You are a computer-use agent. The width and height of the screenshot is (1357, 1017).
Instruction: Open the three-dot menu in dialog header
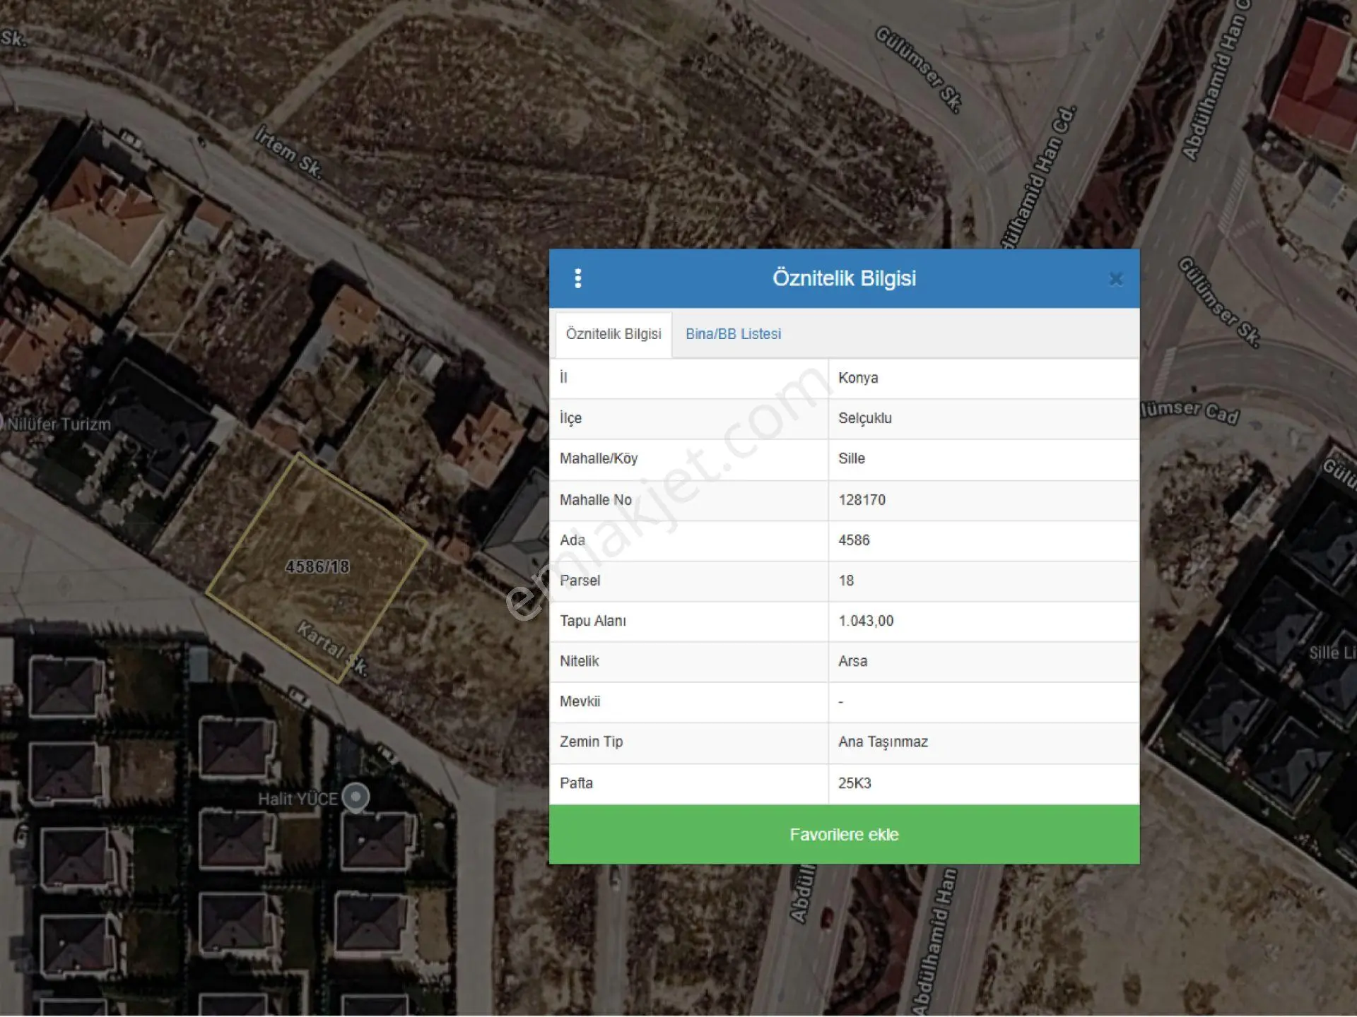[x=578, y=278]
